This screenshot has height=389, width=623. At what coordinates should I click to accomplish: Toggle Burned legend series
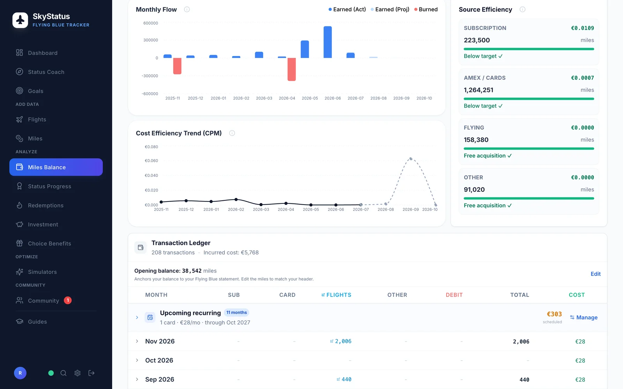426,9
